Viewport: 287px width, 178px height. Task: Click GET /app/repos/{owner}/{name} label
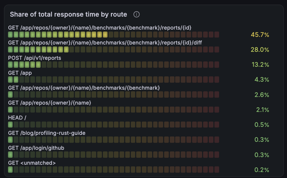pyautogui.click(x=50, y=103)
